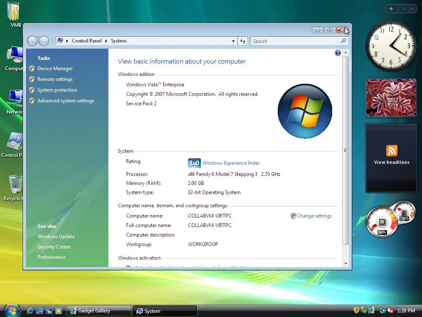Screen dimensions: 422x317
Task: Expand the arrow before Control Panel breadcrumb
Action: (x=67, y=41)
